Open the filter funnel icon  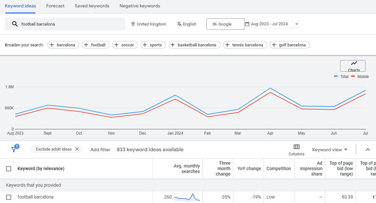click(x=14, y=149)
